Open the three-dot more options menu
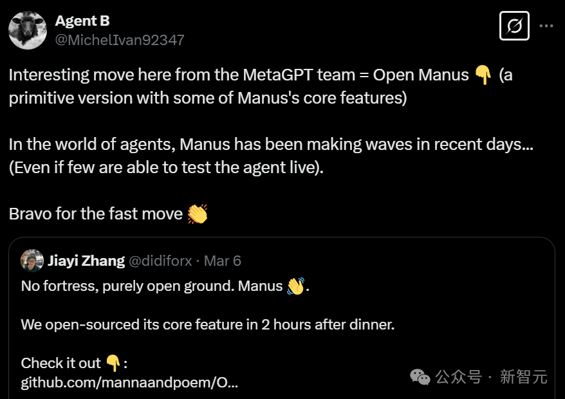Viewport: 565px width, 399px height. click(x=546, y=26)
